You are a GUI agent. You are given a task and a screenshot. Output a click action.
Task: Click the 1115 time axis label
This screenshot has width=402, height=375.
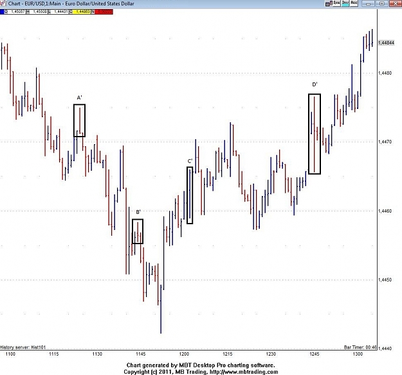tap(53, 354)
